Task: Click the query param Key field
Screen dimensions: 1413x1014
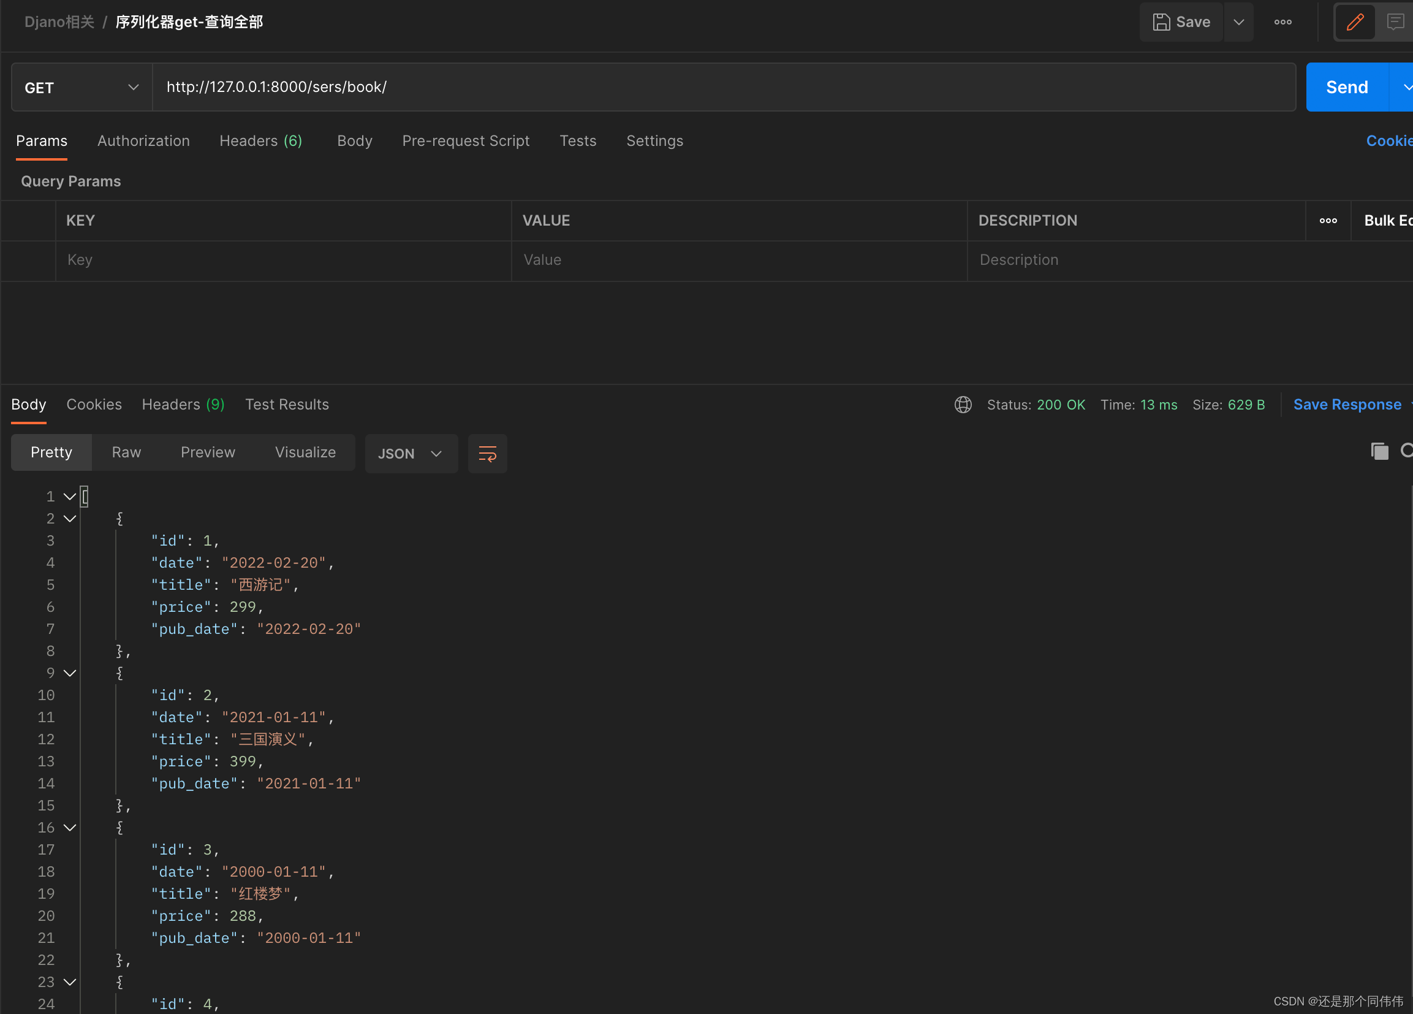Action: click(284, 261)
